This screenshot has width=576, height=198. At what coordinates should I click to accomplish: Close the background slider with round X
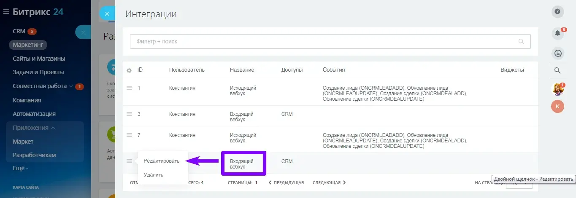83,32
